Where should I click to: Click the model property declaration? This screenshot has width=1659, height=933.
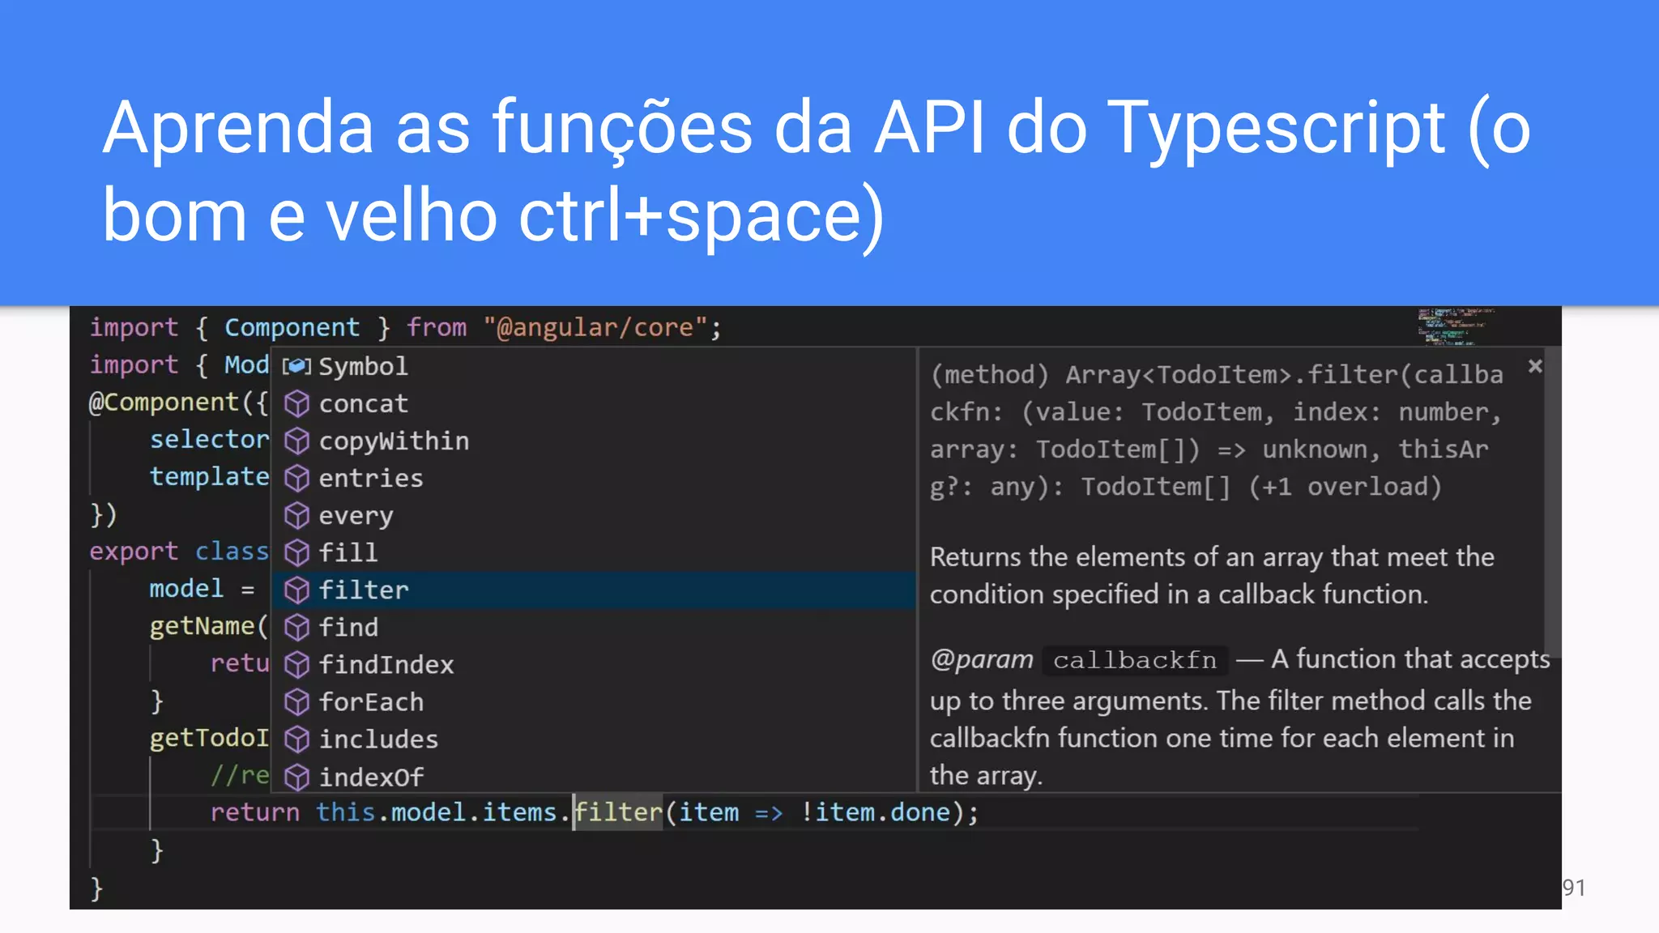(186, 588)
